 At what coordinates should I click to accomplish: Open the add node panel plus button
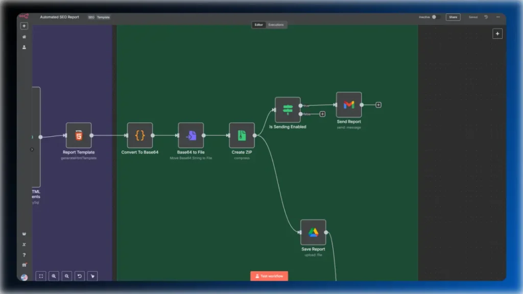(x=497, y=34)
